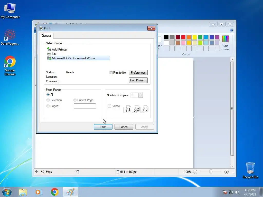Image resolution: width=263 pixels, height=197 pixels.
Task: Open the Google Chrome desktop shortcut
Action: click(x=10, y=66)
